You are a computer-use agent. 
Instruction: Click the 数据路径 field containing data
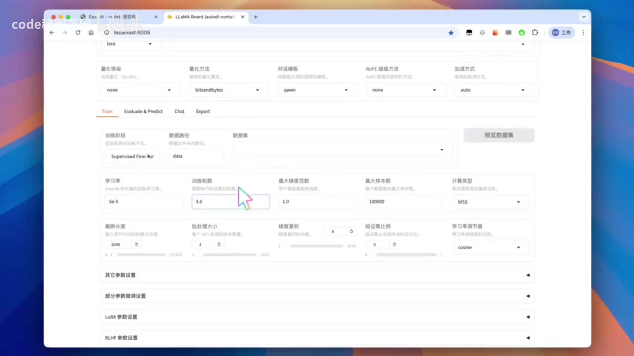click(196, 156)
